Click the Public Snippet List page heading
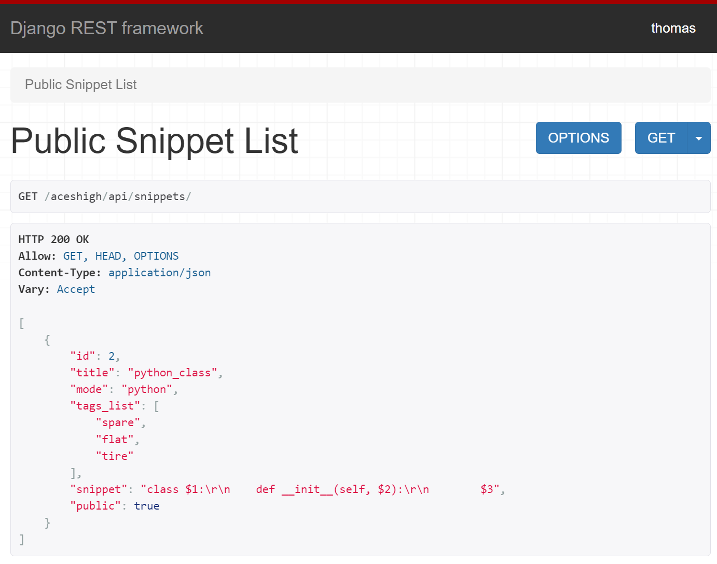 [155, 141]
